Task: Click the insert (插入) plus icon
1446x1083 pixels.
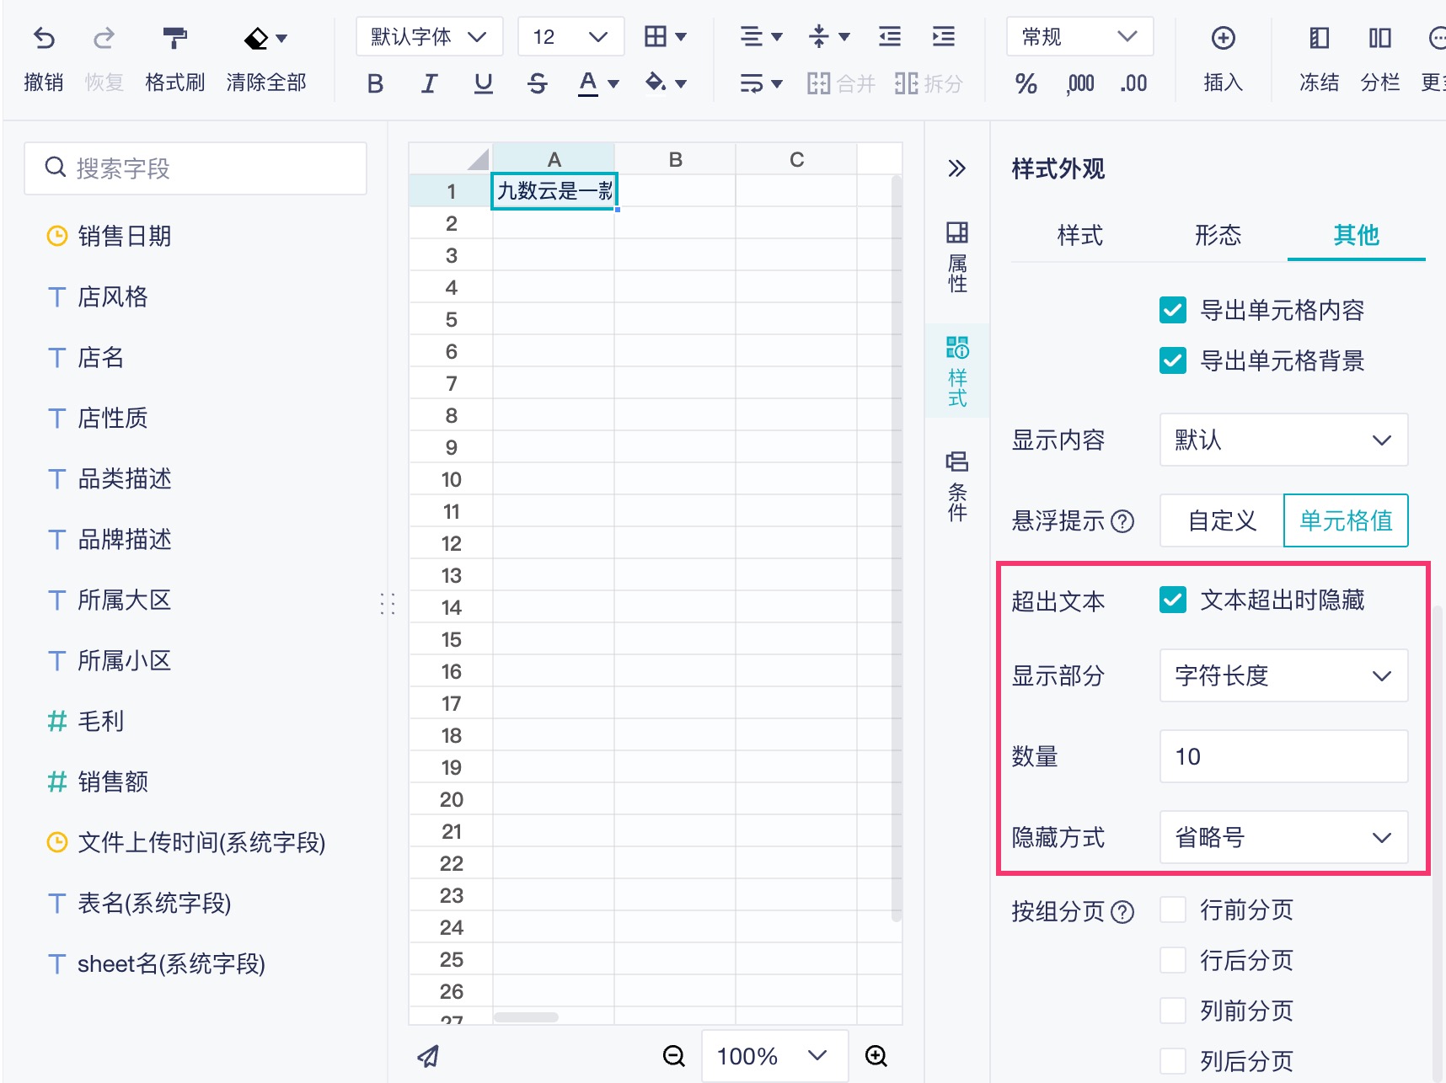Action: [x=1223, y=38]
